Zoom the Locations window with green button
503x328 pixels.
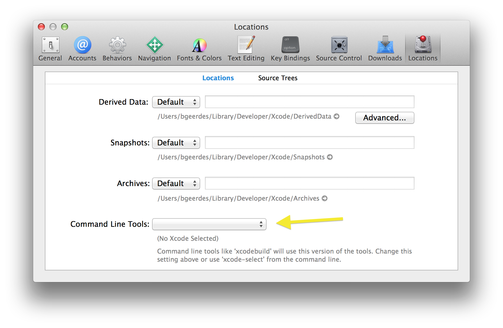pyautogui.click(x=65, y=27)
